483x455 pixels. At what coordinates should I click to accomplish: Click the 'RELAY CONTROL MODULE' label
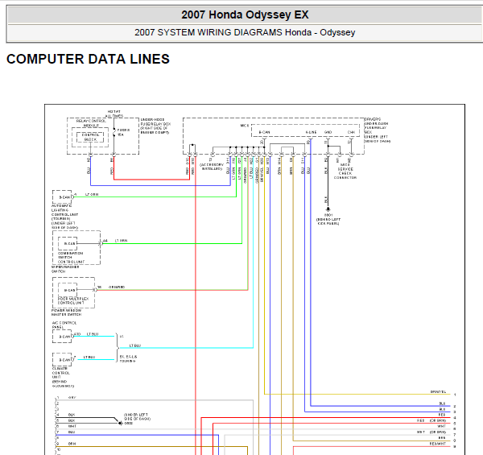point(91,123)
